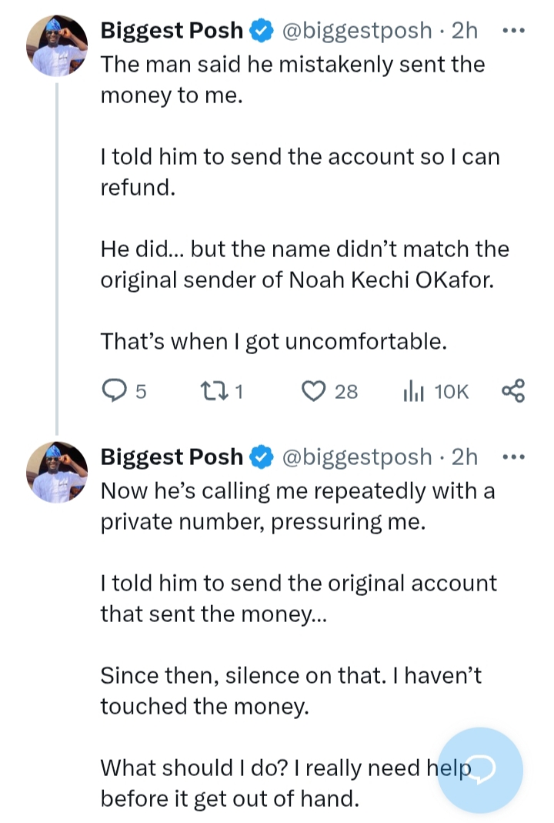The height and width of the screenshot is (823, 554).
Task: Click Biggest Posh name on first tweet
Action: (x=172, y=31)
